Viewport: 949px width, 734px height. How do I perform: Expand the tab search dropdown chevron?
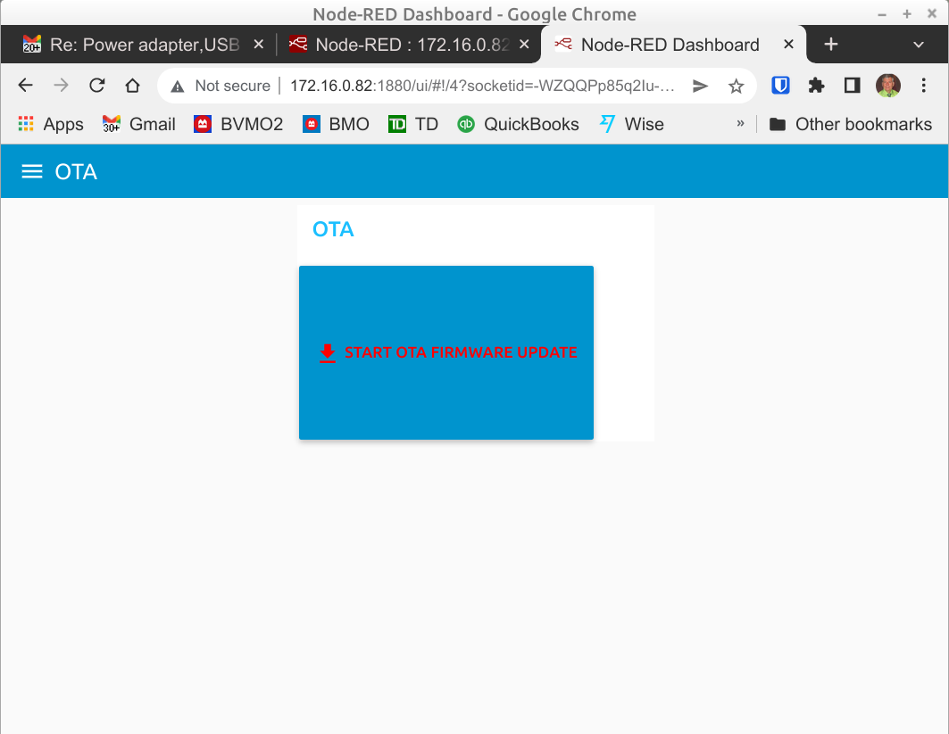(x=919, y=45)
